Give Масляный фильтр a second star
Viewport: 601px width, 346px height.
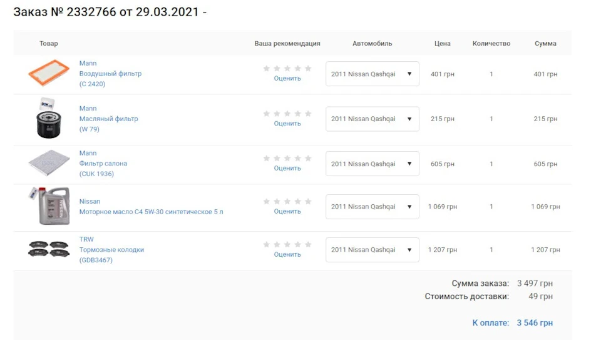click(x=277, y=114)
